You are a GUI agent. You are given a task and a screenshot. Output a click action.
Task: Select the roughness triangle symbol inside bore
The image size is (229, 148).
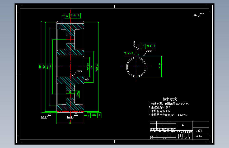pyautogui.click(x=73, y=75)
